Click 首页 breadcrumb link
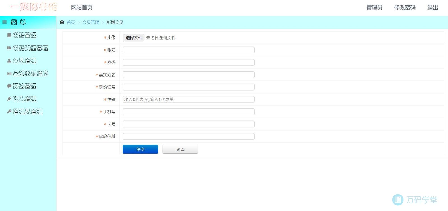The width and height of the screenshot is (448, 211). tap(71, 22)
